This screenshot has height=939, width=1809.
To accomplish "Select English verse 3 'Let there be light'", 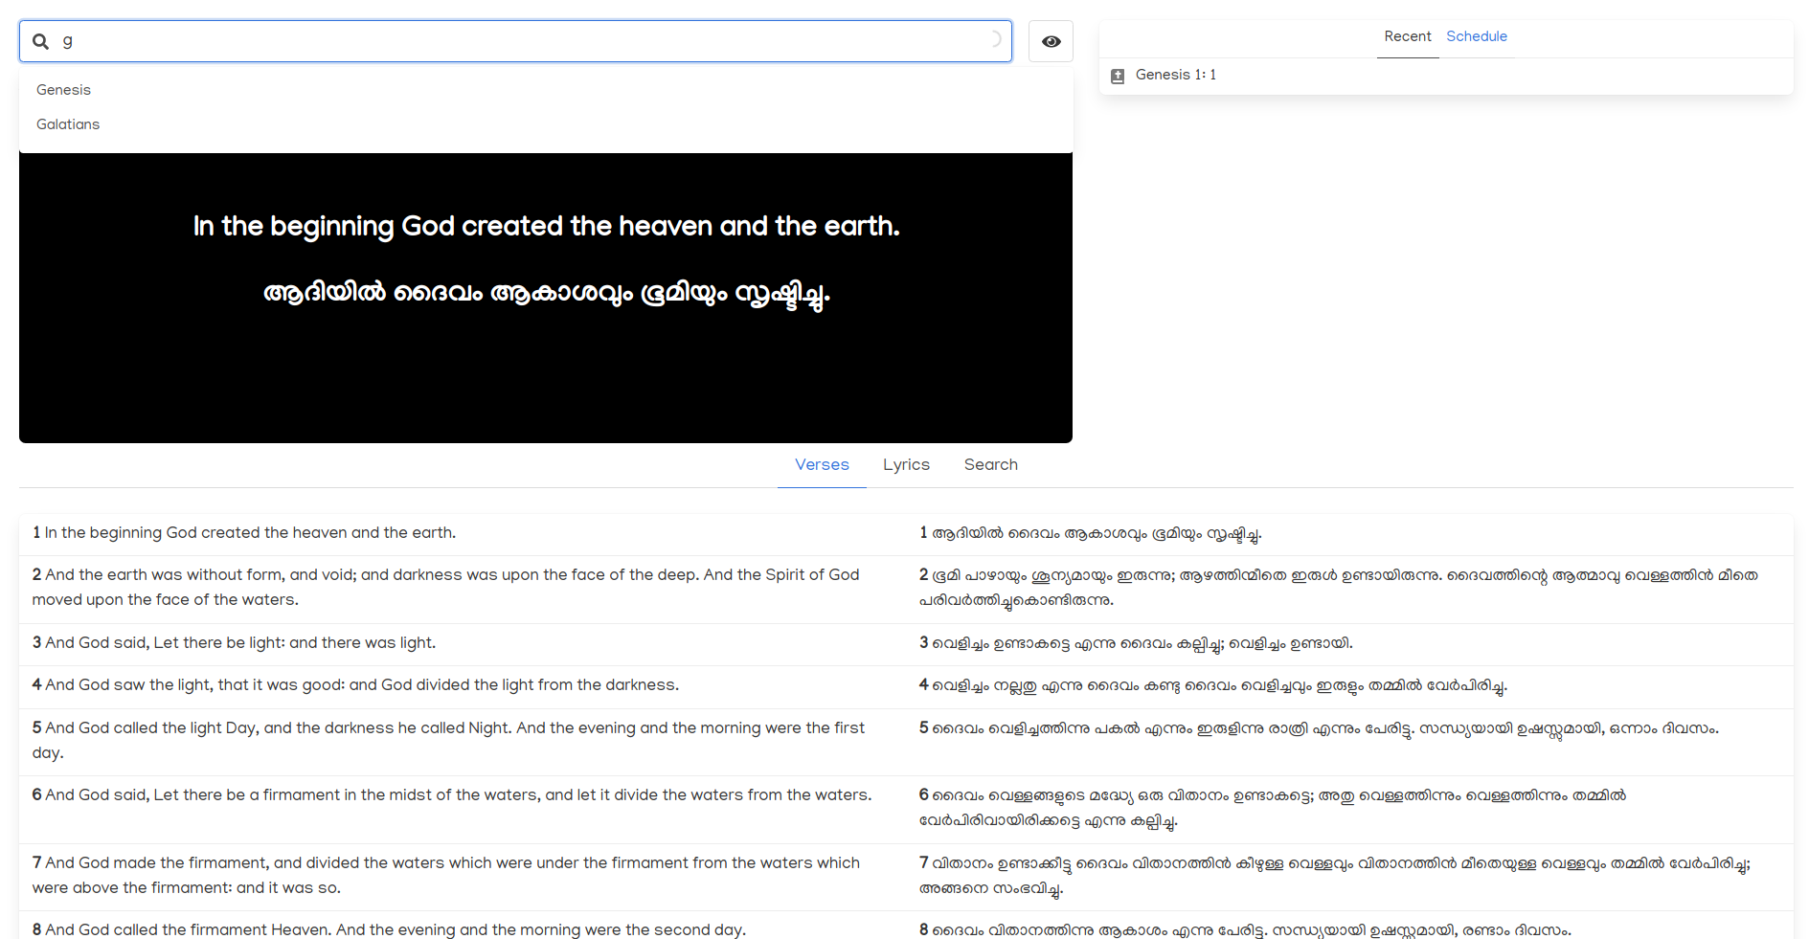I will pos(463,643).
